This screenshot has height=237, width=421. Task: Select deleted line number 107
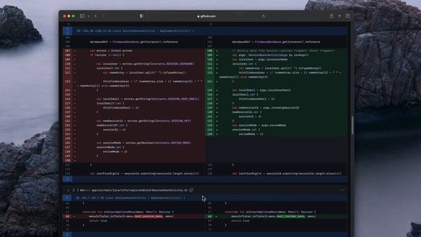click(x=67, y=51)
